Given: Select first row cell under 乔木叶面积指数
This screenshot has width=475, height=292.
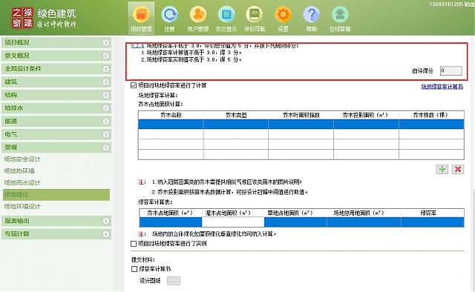Looking at the screenshot, I should [x=301, y=124].
